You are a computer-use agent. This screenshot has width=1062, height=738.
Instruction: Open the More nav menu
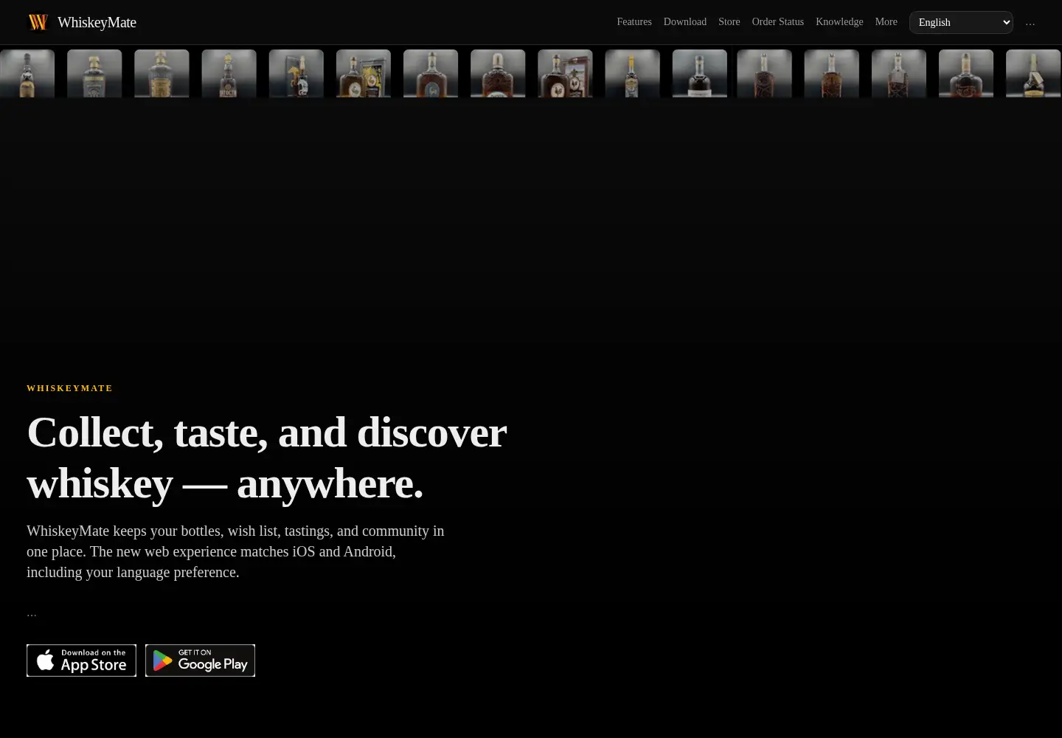(886, 22)
